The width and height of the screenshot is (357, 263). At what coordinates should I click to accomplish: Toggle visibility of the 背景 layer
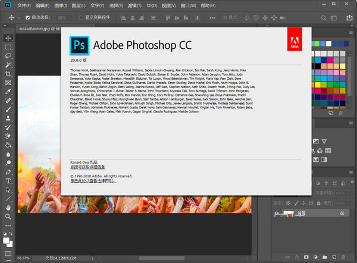coord(277,214)
